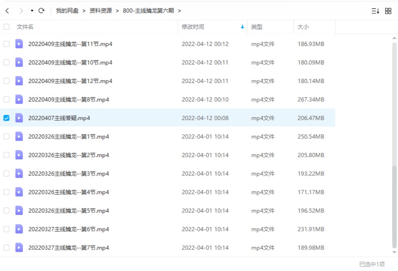Select file 20220409主线擒龙--第12节.mp4
The height and width of the screenshot is (271, 398).
pos(70,81)
